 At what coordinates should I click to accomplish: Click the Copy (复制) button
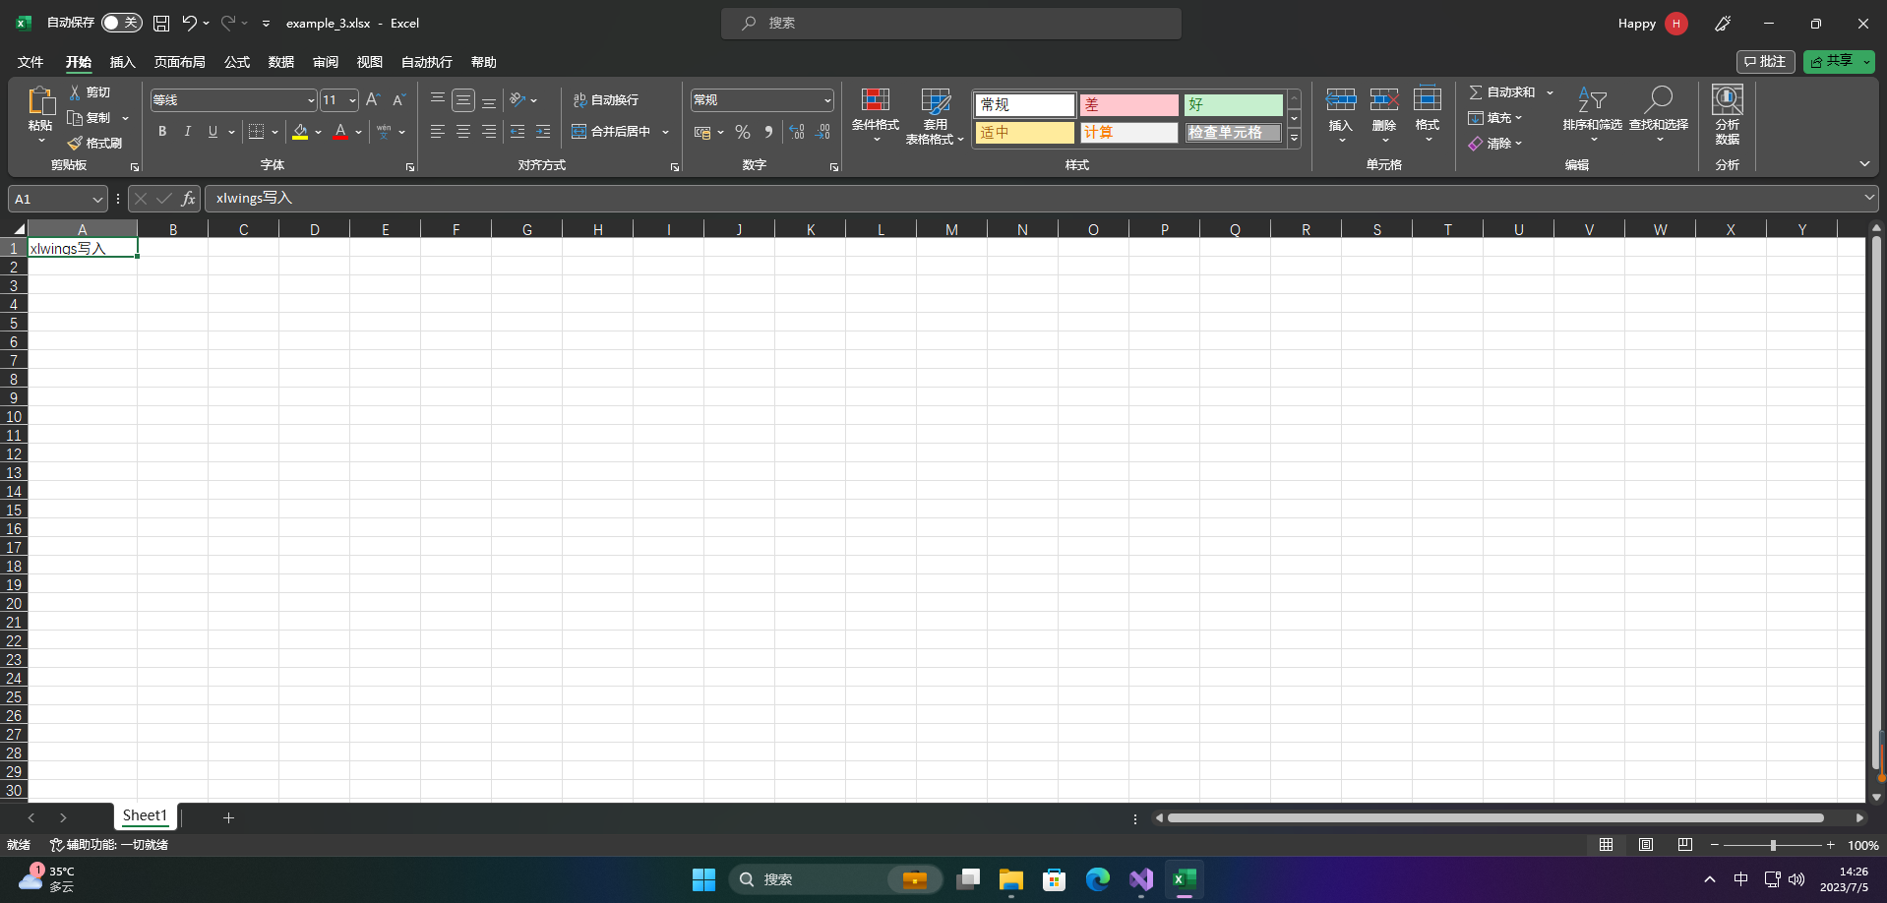pos(90,118)
